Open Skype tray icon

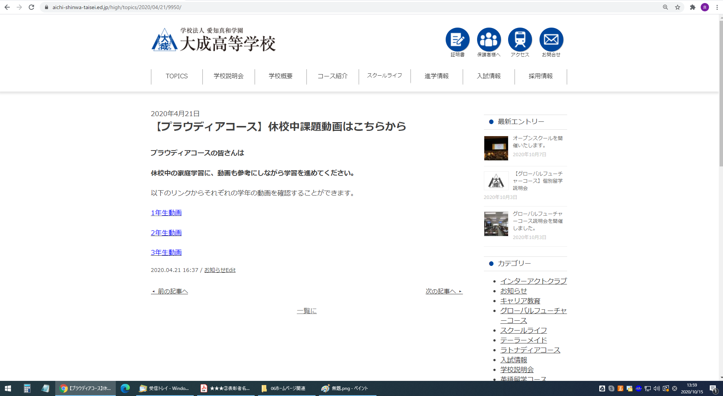click(611, 388)
